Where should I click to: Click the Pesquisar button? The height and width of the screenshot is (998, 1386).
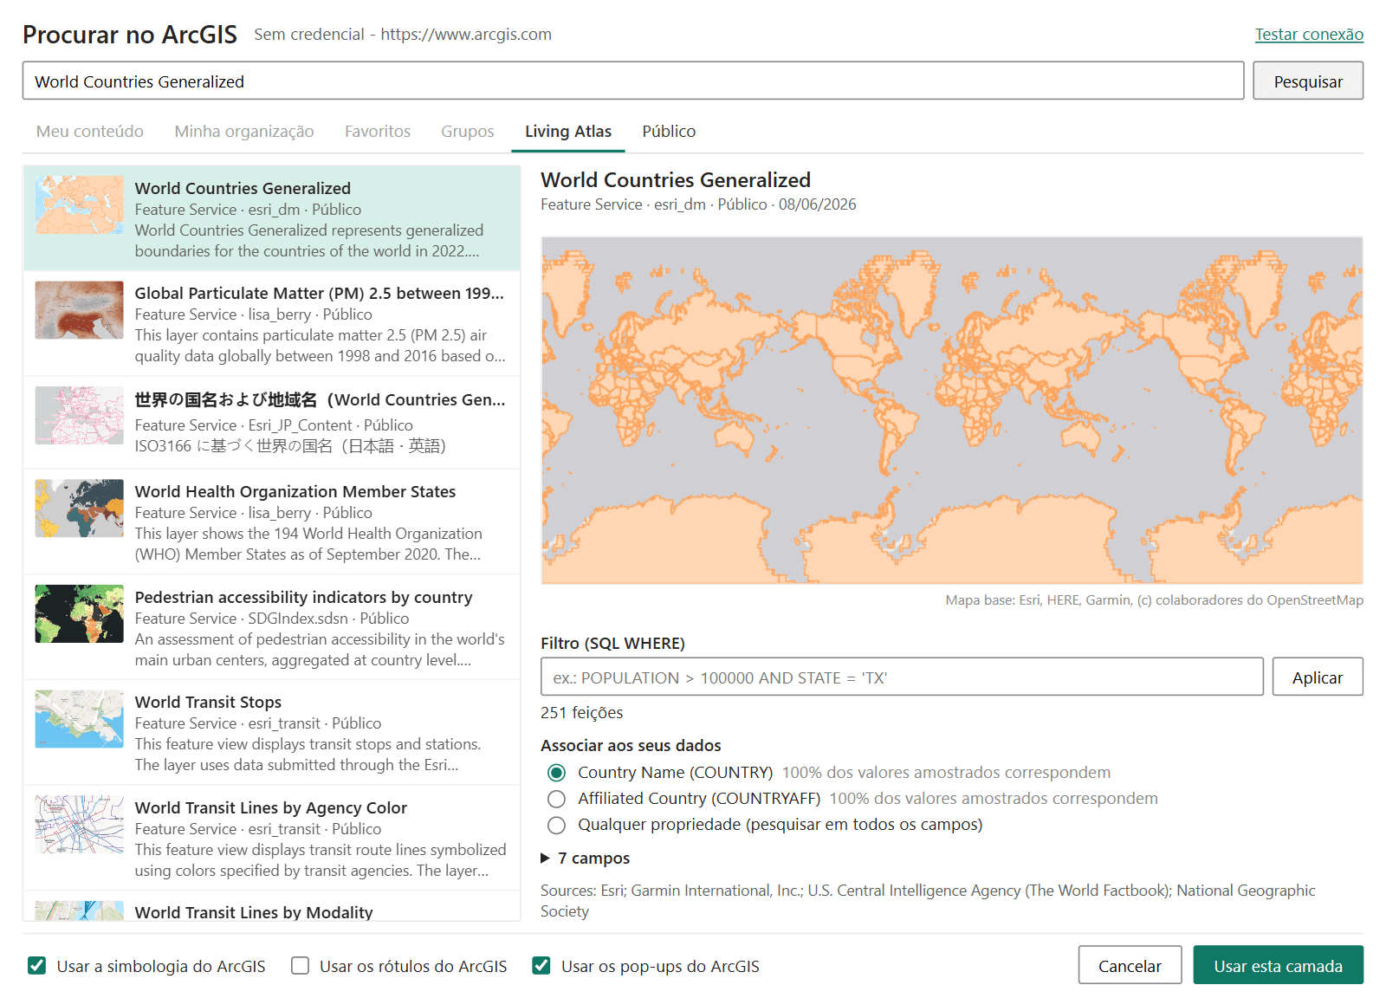pos(1308,81)
